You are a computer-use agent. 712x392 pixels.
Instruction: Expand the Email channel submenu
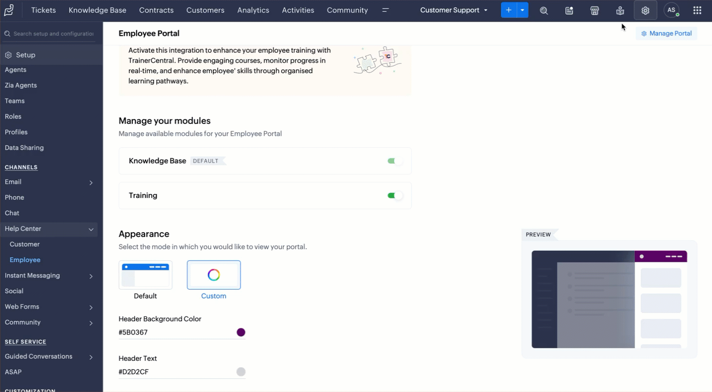(91, 182)
